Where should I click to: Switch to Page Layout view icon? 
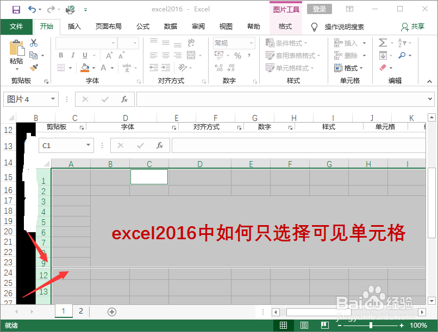304,325
